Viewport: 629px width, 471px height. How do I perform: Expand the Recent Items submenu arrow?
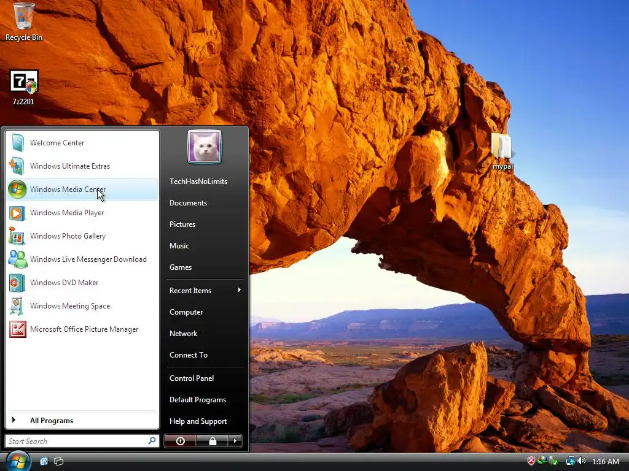point(239,290)
